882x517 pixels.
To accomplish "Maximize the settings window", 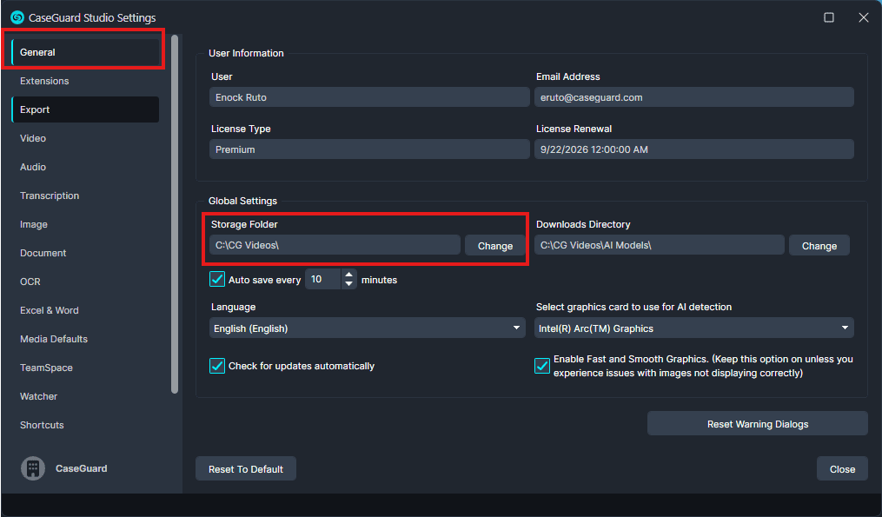I will [x=828, y=17].
